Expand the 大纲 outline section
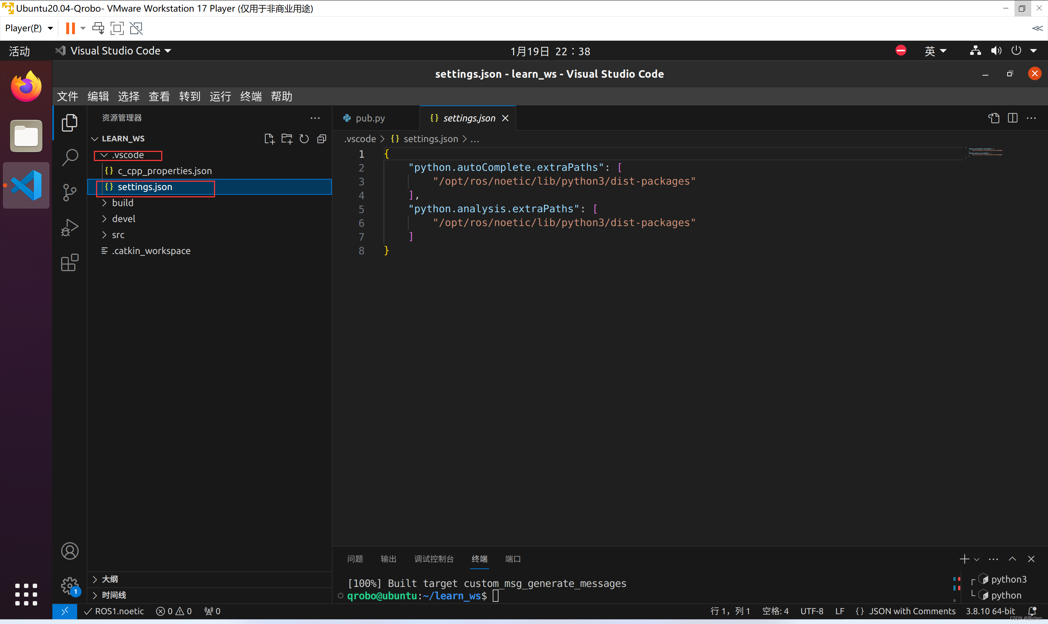The height and width of the screenshot is (624, 1048). [x=210, y=579]
